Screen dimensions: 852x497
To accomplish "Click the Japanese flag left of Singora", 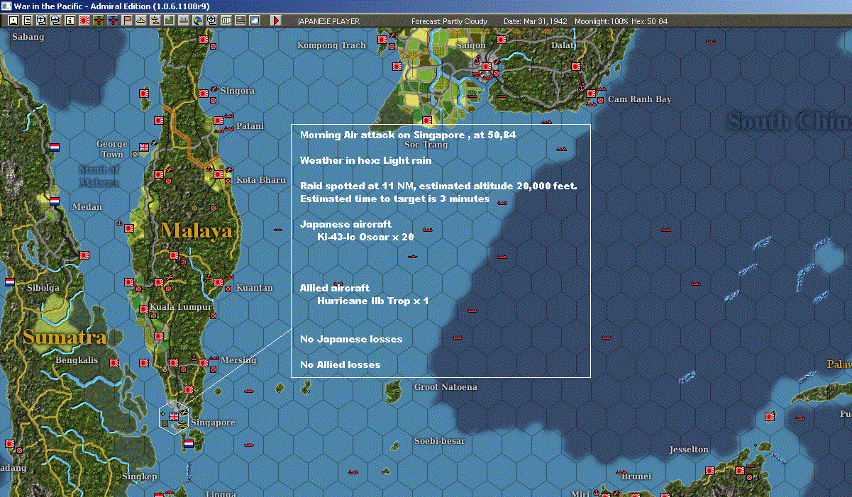I will pos(204,92).
